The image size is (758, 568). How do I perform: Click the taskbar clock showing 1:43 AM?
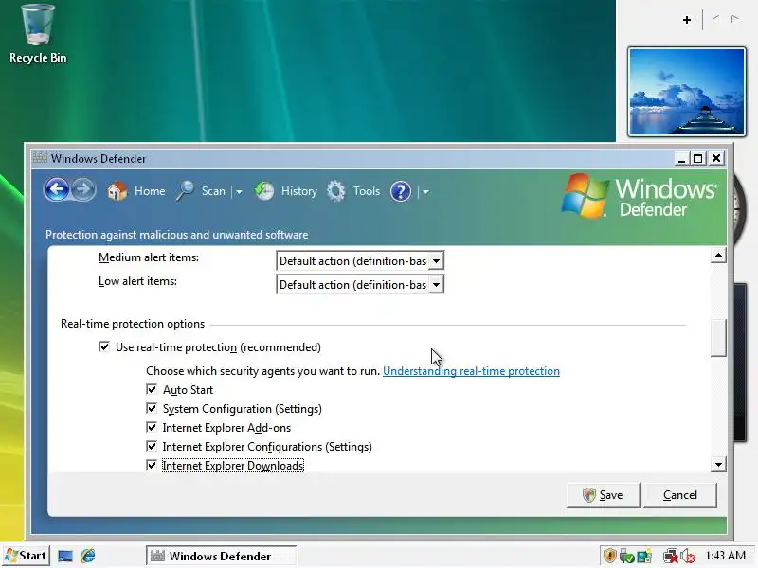[725, 556]
